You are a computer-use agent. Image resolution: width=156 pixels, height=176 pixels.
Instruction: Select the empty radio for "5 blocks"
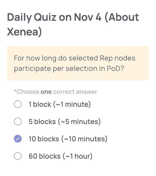coord(18,122)
